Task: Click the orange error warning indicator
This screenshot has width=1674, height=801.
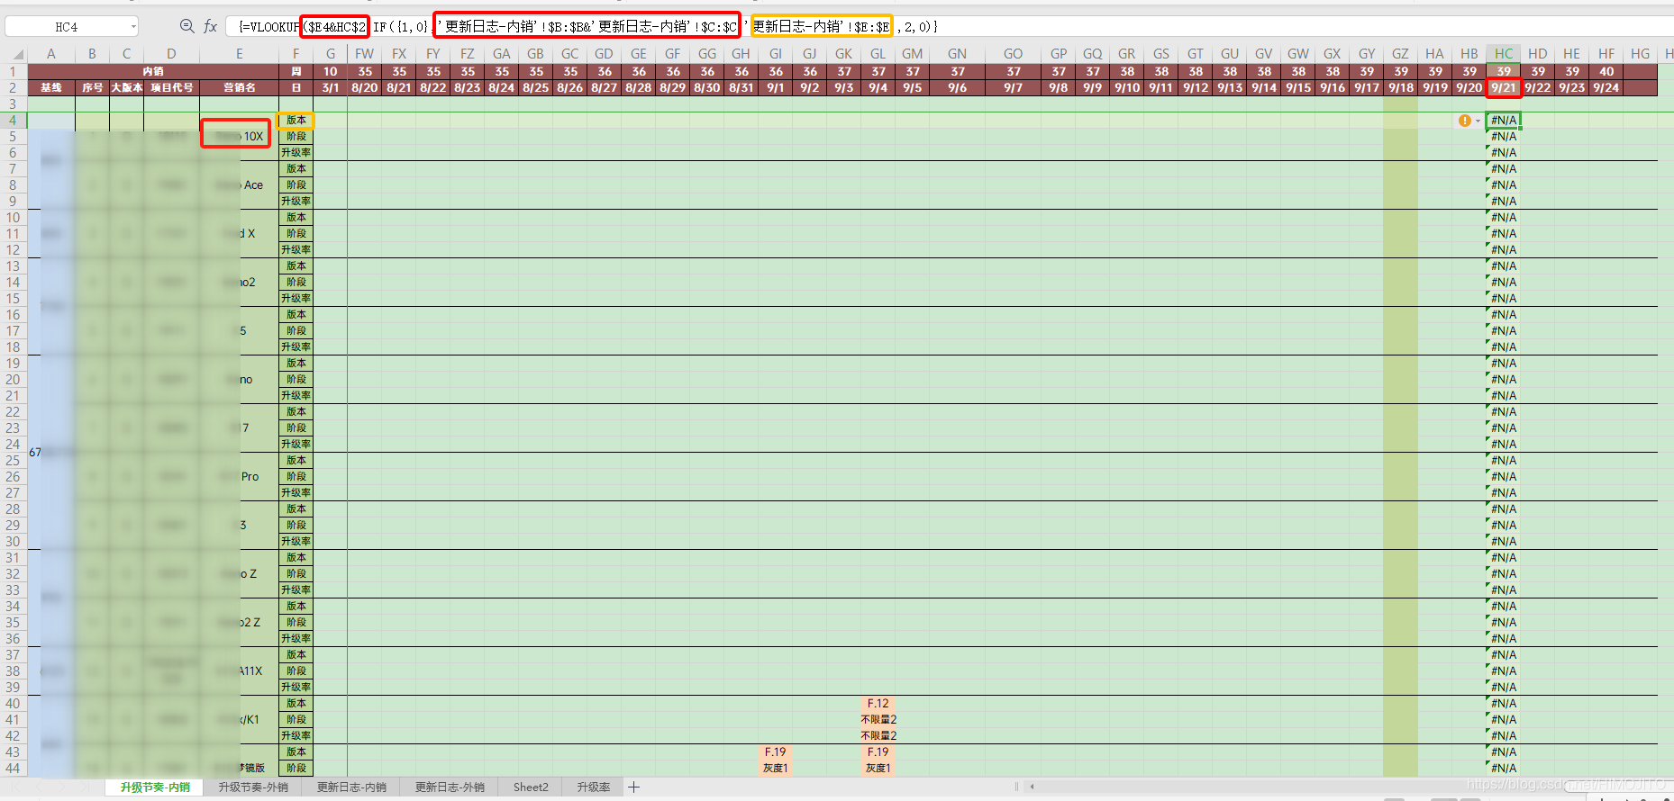Action: tap(1465, 121)
